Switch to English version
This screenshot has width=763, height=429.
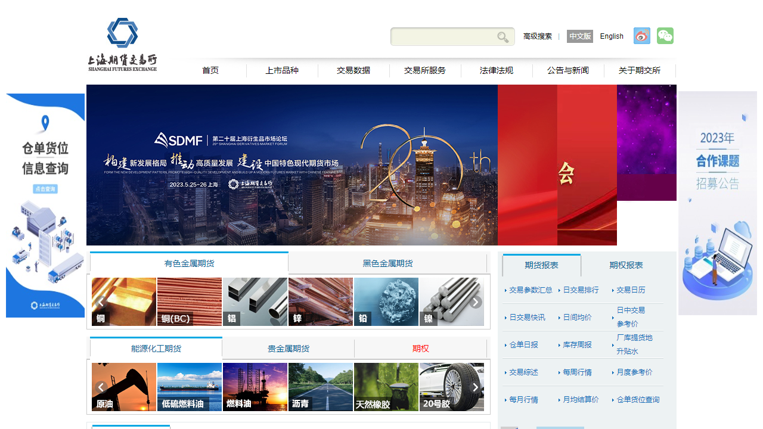[x=612, y=36]
